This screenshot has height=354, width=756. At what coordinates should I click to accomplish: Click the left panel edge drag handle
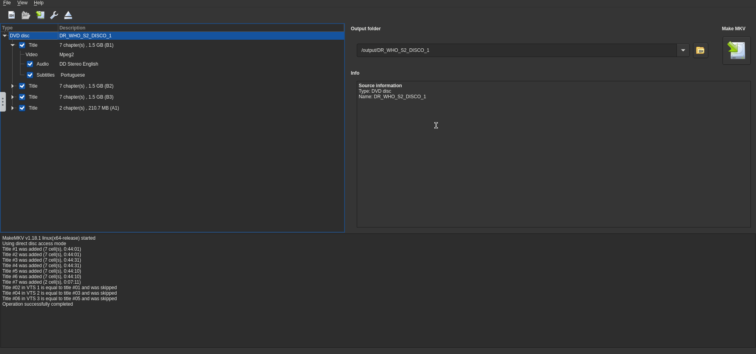coord(3,102)
